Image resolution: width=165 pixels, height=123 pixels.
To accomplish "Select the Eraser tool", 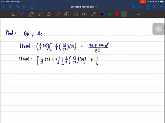I will click(x=31, y=14).
